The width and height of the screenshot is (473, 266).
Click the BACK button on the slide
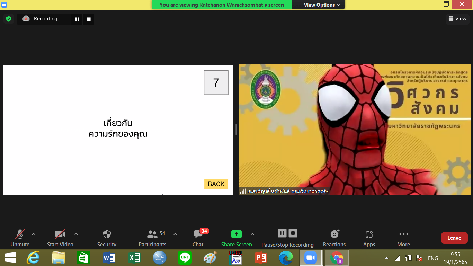[x=216, y=184]
